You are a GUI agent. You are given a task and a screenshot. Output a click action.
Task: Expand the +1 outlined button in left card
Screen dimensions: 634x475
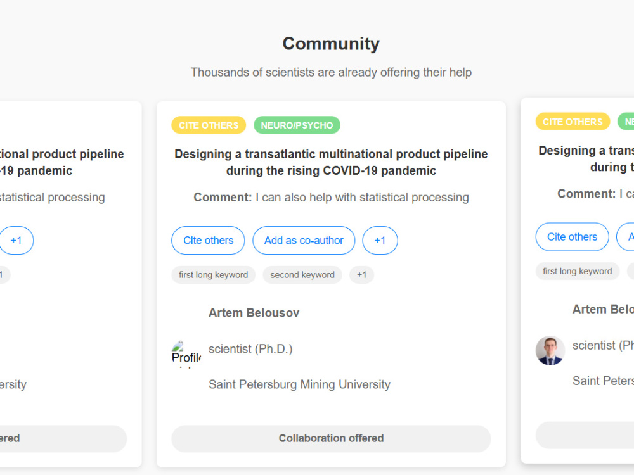point(15,240)
